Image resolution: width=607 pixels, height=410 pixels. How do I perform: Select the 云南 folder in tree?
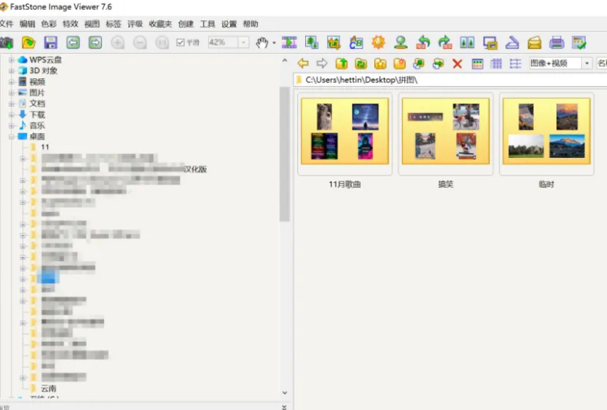[48, 389]
